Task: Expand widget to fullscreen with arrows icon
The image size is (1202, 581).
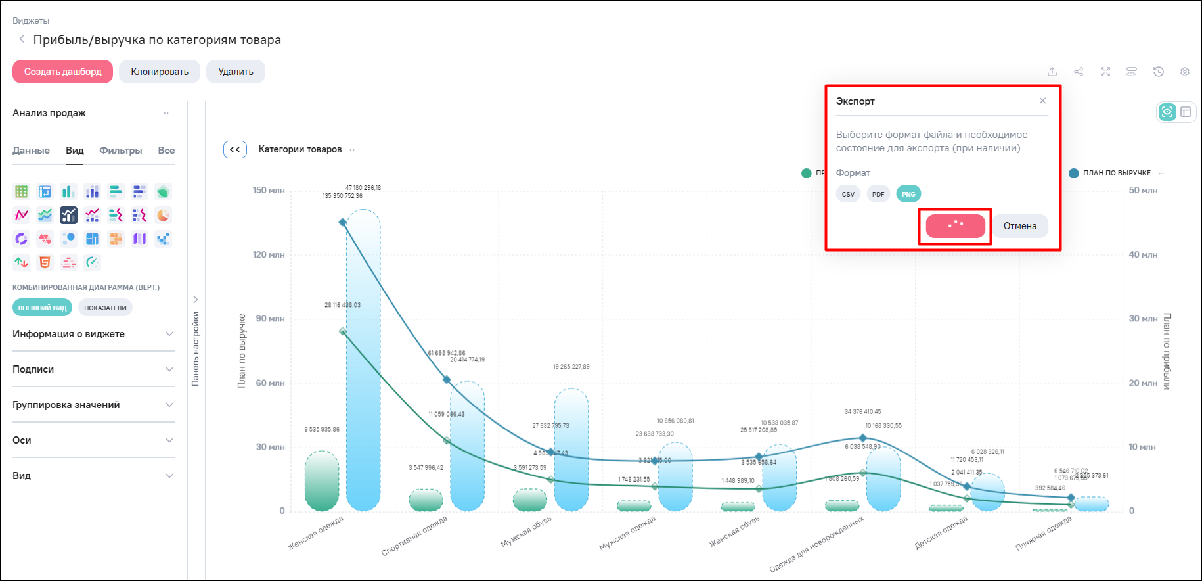Action: 1105,72
